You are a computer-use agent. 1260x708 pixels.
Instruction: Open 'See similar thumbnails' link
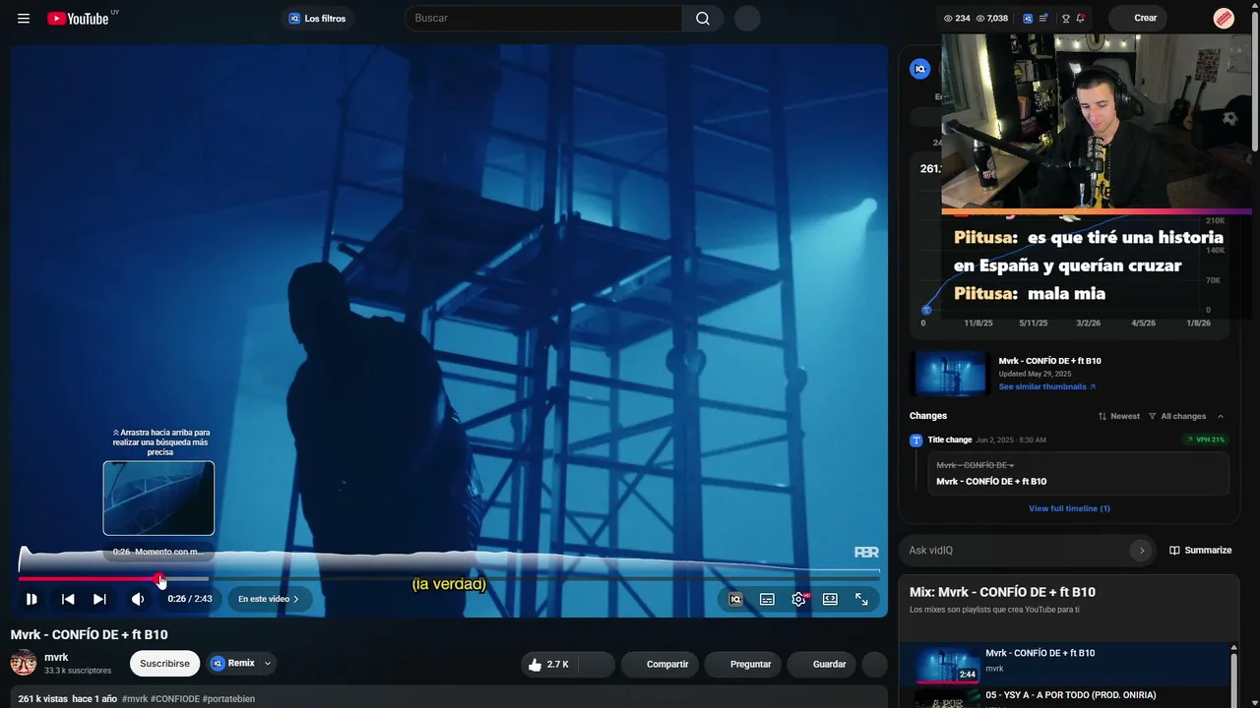(x=1047, y=387)
